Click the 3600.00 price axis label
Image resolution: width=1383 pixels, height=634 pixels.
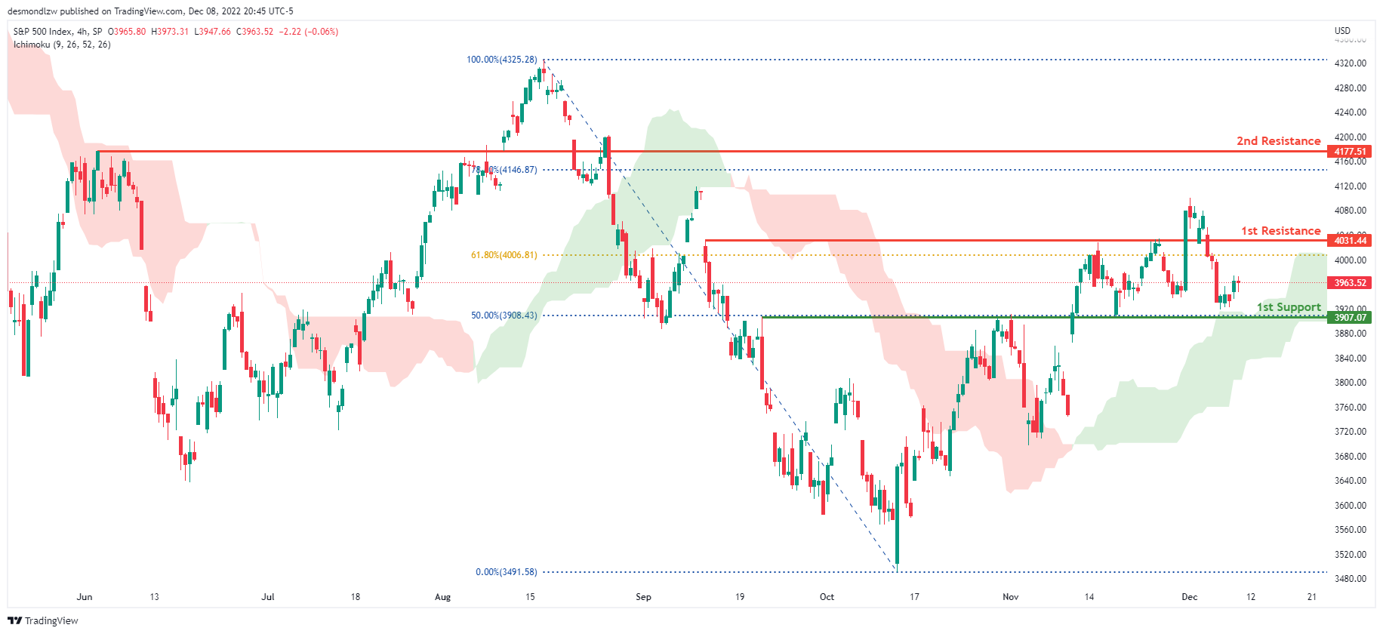click(x=1351, y=506)
